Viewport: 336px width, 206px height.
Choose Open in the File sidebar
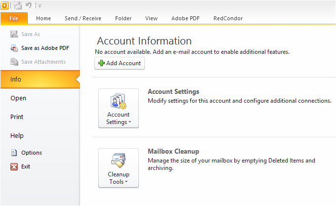click(18, 98)
